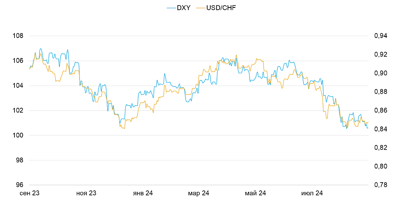Viewport: 401px width, 206px height.
Task: Select the июл 24 date label
Action: click(x=312, y=193)
